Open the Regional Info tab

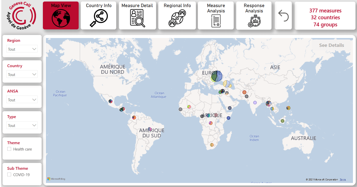177,15
